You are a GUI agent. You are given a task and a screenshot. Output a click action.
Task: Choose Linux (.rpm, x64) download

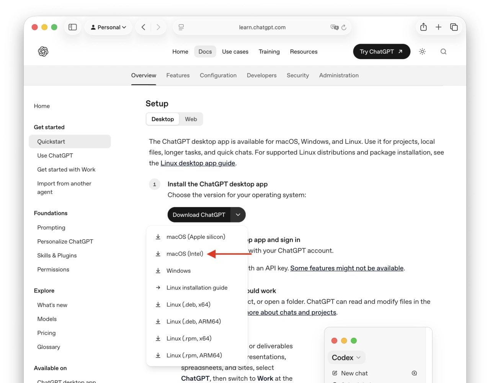pyautogui.click(x=197, y=339)
